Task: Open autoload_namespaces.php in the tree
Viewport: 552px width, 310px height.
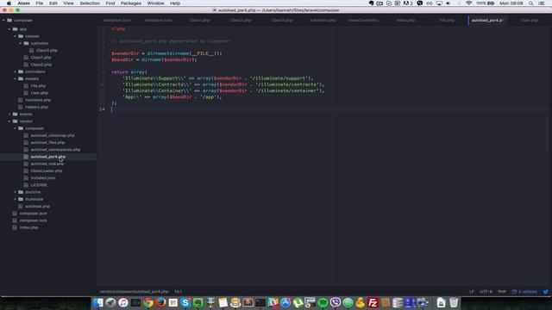Action: click(x=55, y=150)
